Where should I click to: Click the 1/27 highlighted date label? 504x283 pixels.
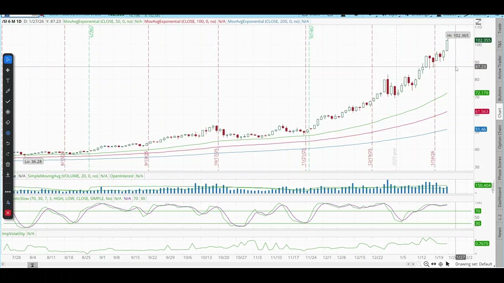(460, 257)
